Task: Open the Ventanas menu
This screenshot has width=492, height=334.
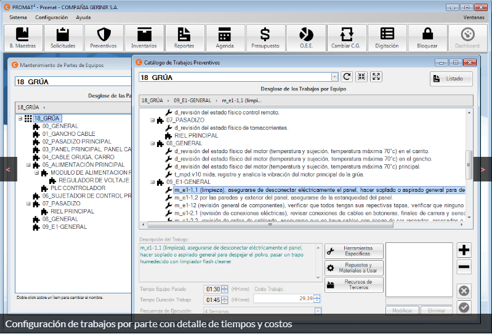Action: click(473, 17)
